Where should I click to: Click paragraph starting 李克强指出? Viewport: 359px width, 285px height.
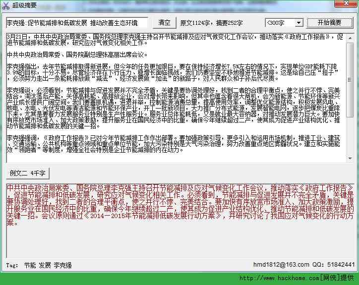[173, 72]
